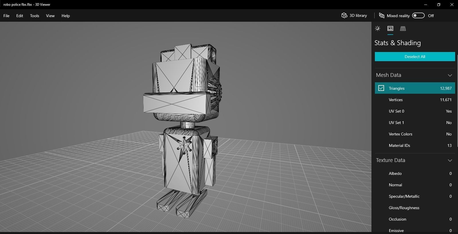Select the Vertices row
Screen dimensions: 458x234
click(415, 100)
